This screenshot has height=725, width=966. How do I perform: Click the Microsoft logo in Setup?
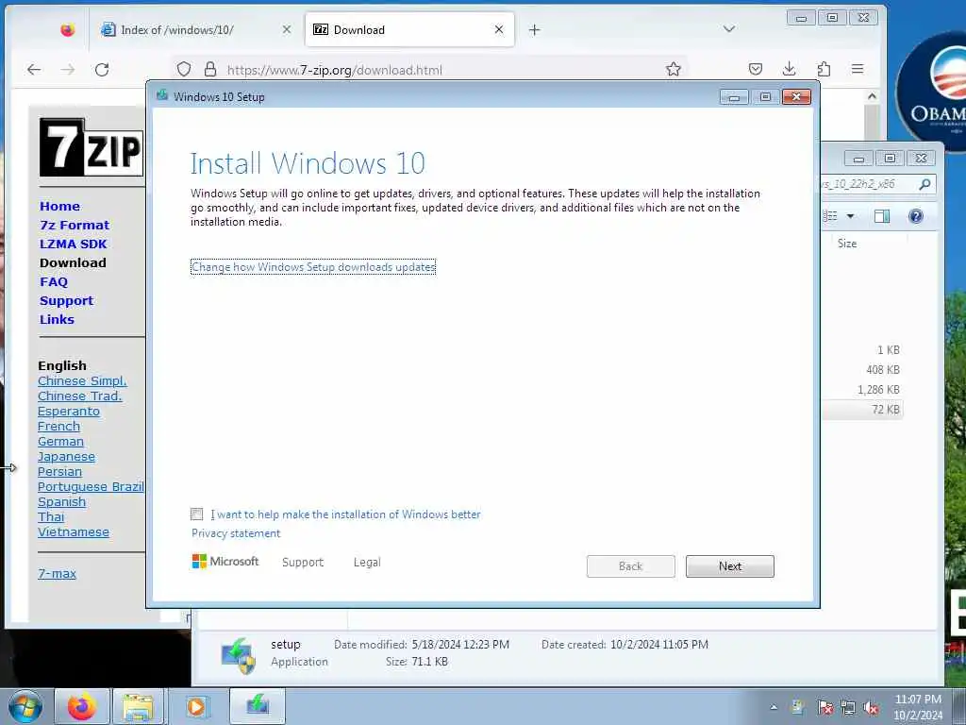225,562
